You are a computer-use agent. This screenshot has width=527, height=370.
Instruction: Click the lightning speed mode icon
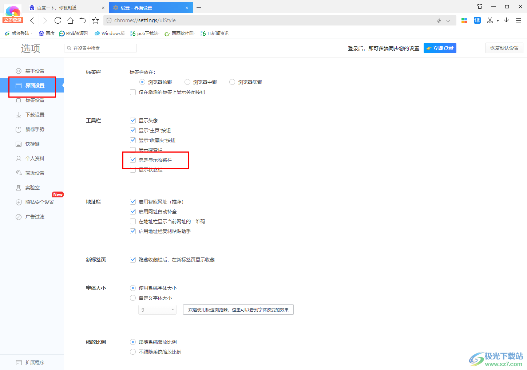coord(439,21)
